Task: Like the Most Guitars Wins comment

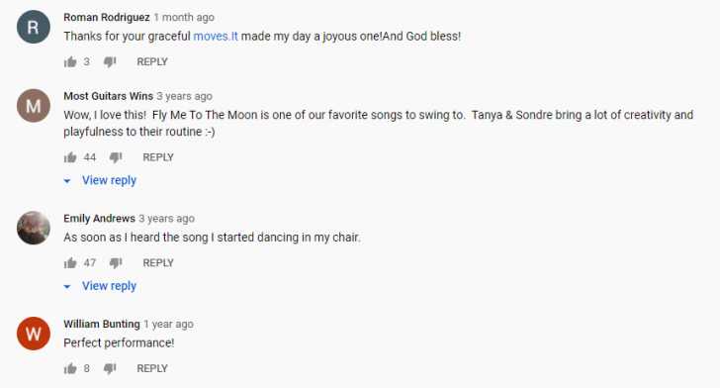Action: (x=70, y=157)
